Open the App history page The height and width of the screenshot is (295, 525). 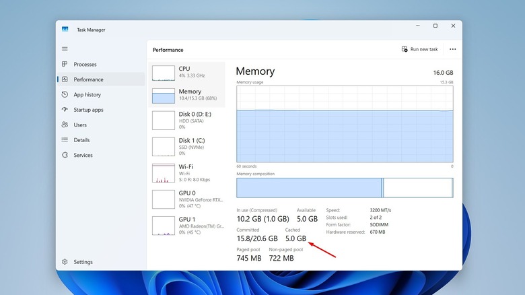pyautogui.click(x=87, y=95)
